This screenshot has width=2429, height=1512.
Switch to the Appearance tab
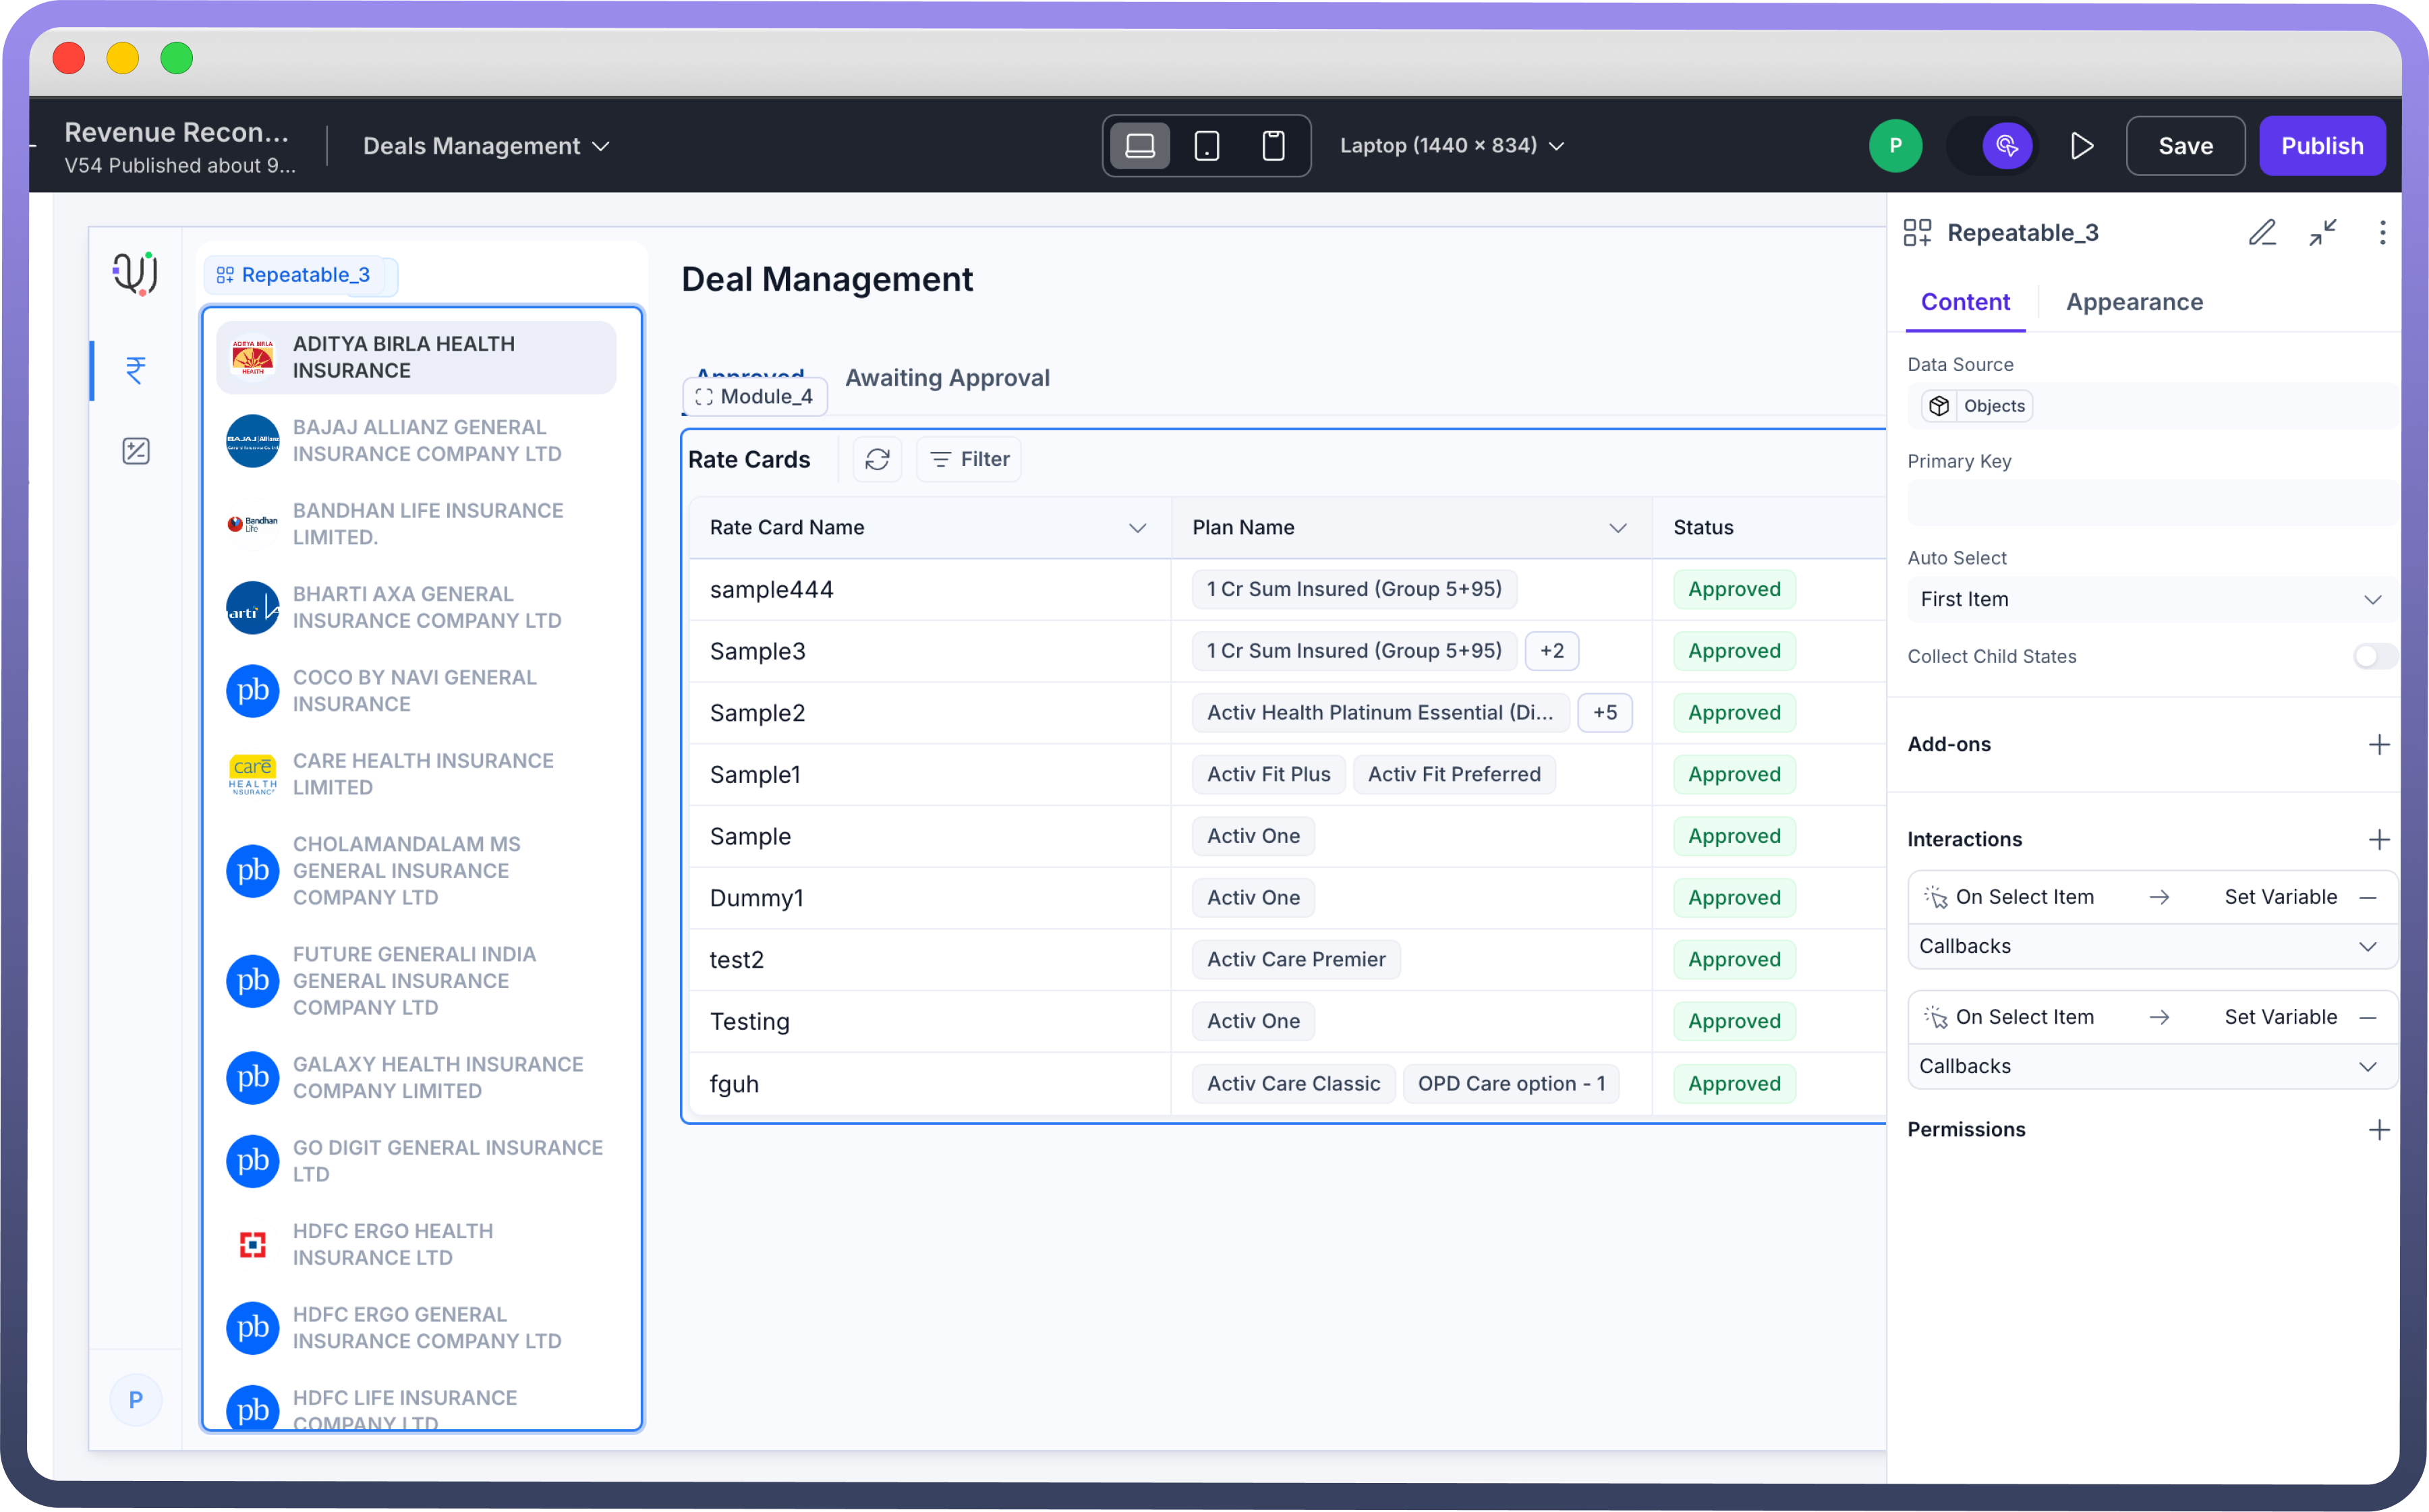2134,302
